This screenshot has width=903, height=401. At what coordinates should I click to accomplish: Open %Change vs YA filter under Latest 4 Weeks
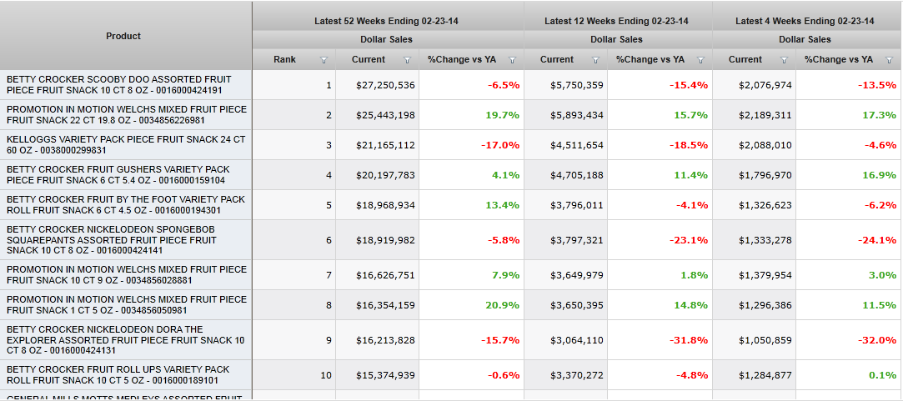point(889,60)
